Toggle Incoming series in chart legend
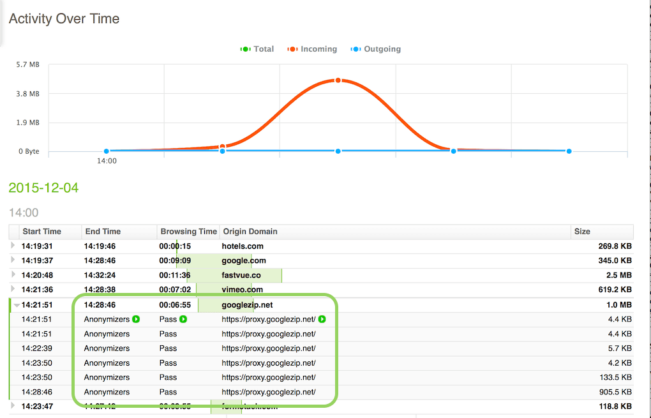The height and width of the screenshot is (418, 651). click(312, 49)
